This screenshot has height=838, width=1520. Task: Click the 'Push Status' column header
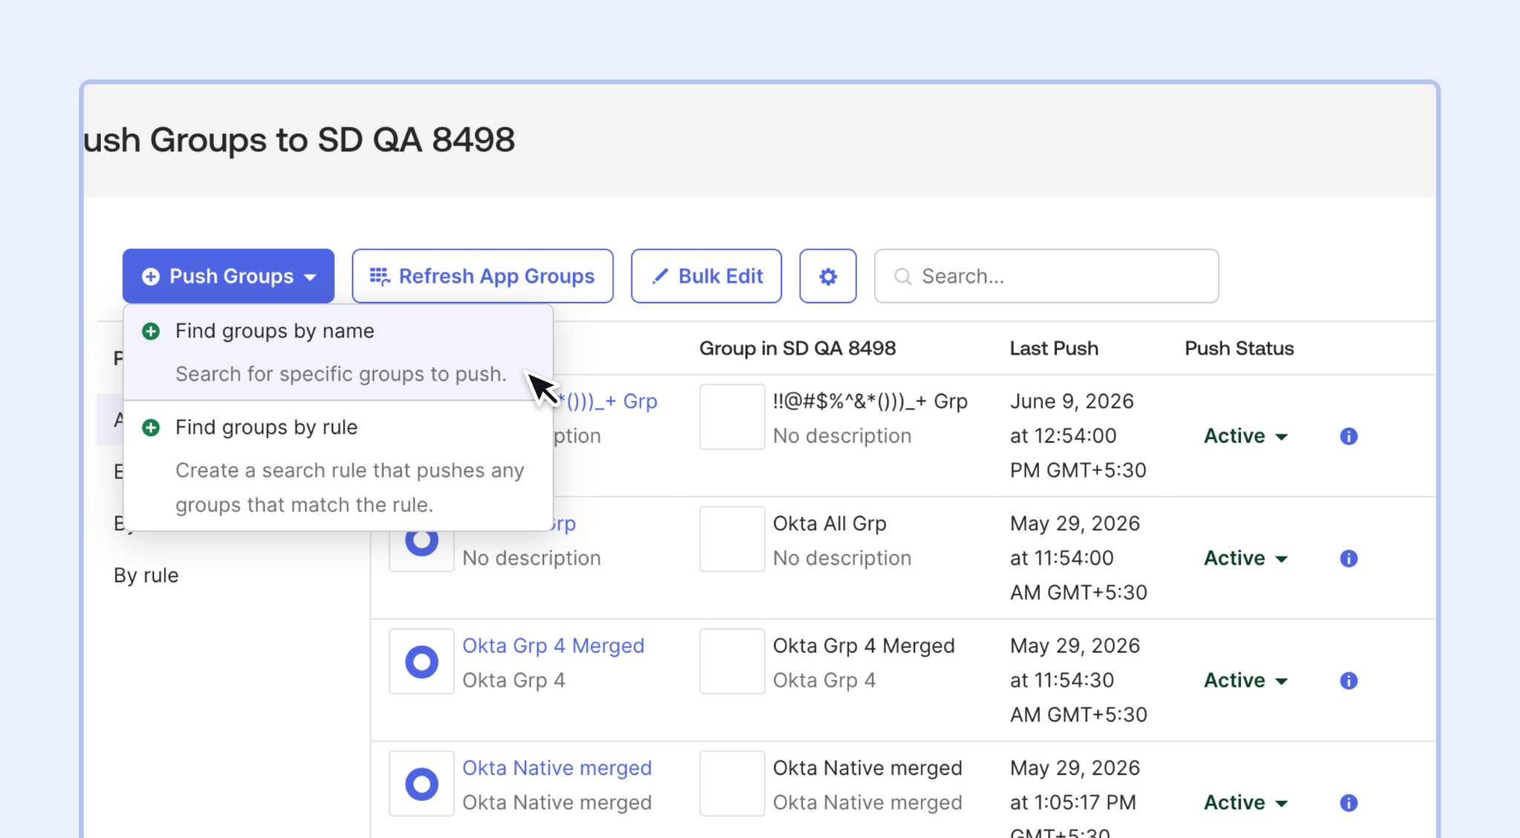click(1239, 349)
